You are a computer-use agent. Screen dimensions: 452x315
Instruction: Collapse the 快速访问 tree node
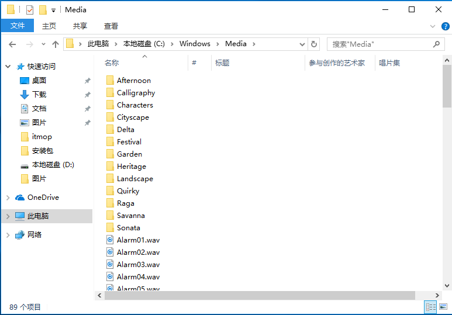pyautogui.click(x=8, y=67)
